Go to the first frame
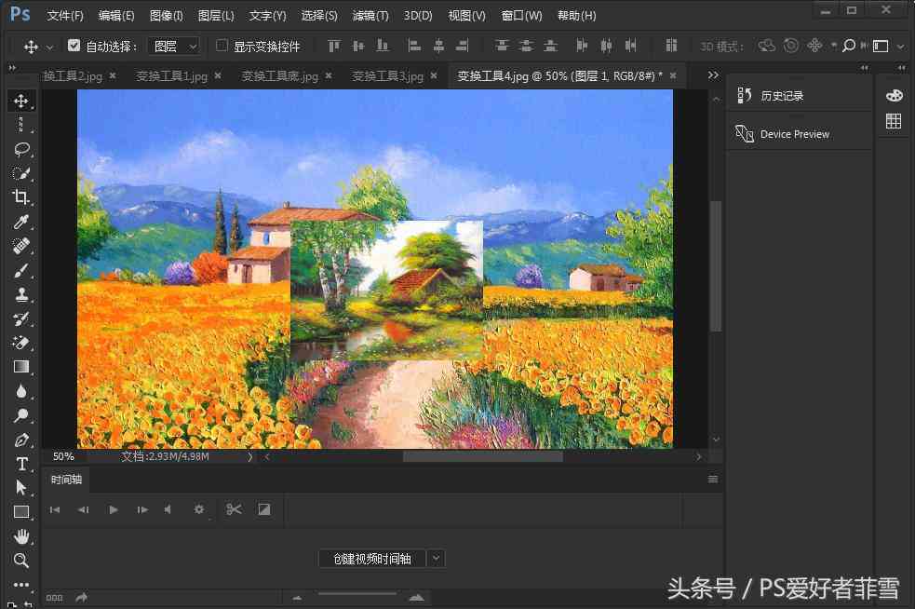This screenshot has width=915, height=609. click(x=55, y=509)
